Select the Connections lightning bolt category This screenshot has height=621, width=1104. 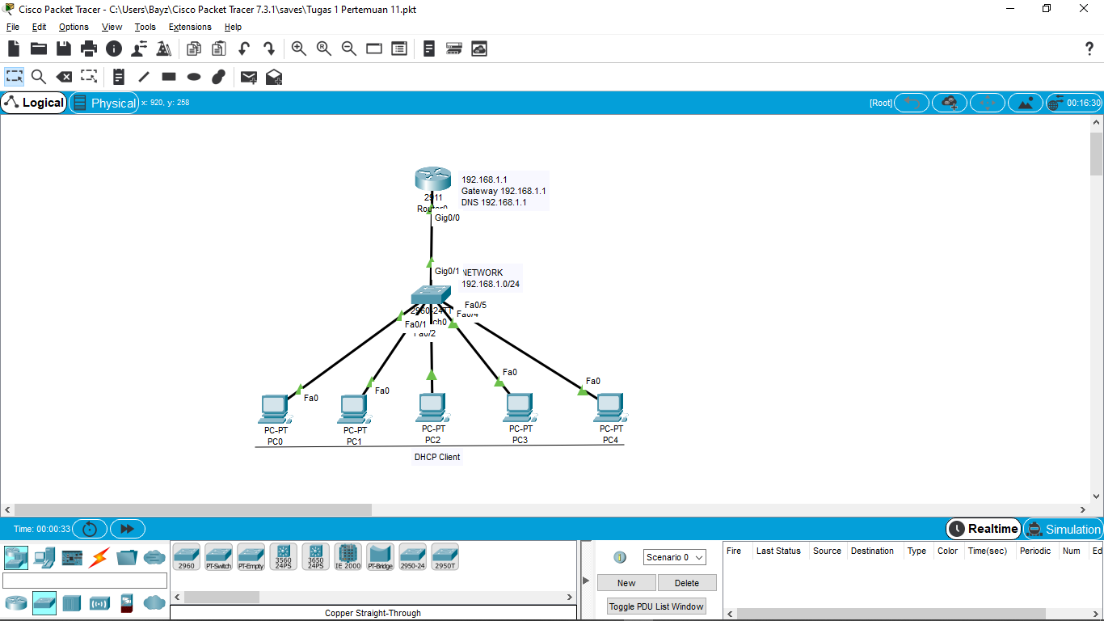tap(99, 557)
